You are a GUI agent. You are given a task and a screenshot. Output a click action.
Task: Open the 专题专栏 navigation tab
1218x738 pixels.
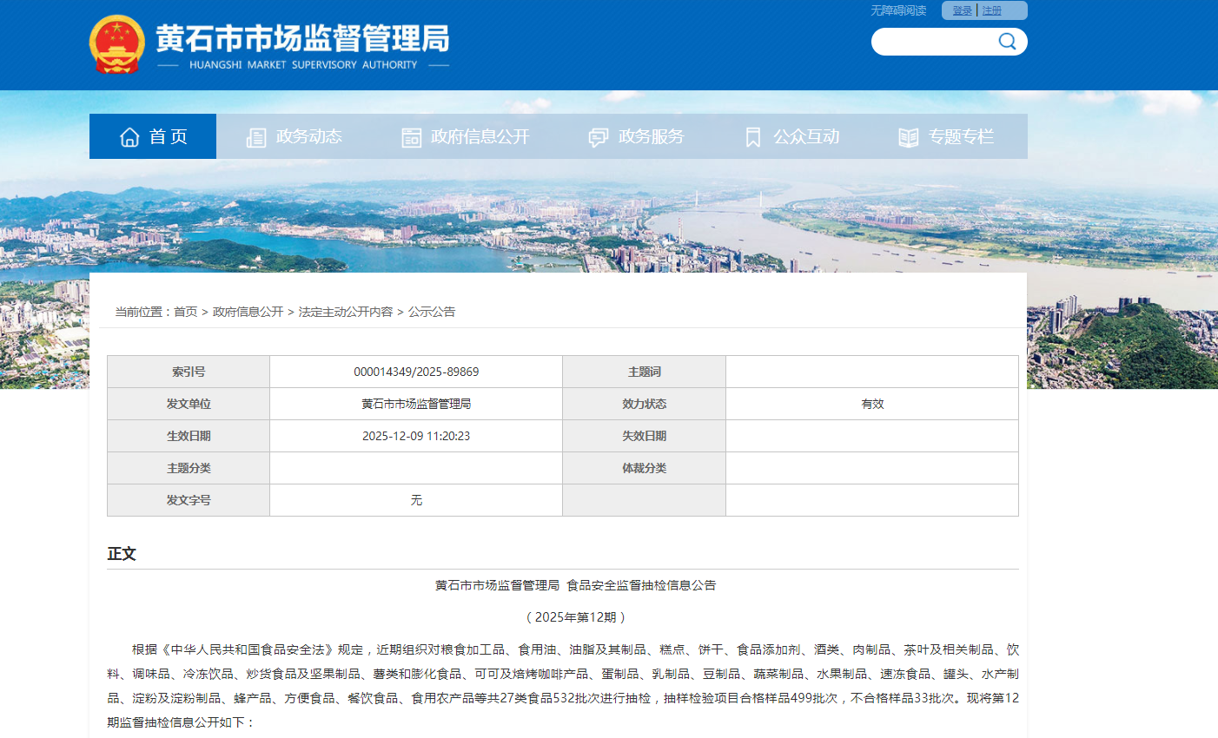tap(960, 137)
